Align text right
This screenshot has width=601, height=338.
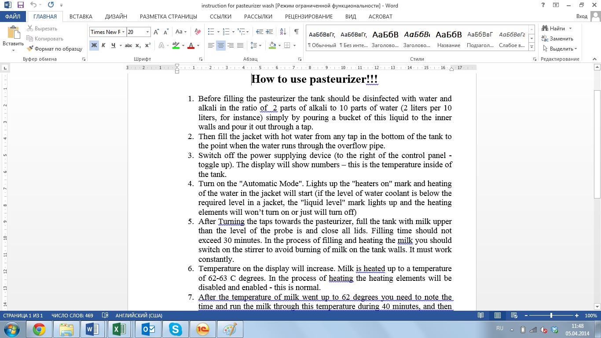(231, 45)
